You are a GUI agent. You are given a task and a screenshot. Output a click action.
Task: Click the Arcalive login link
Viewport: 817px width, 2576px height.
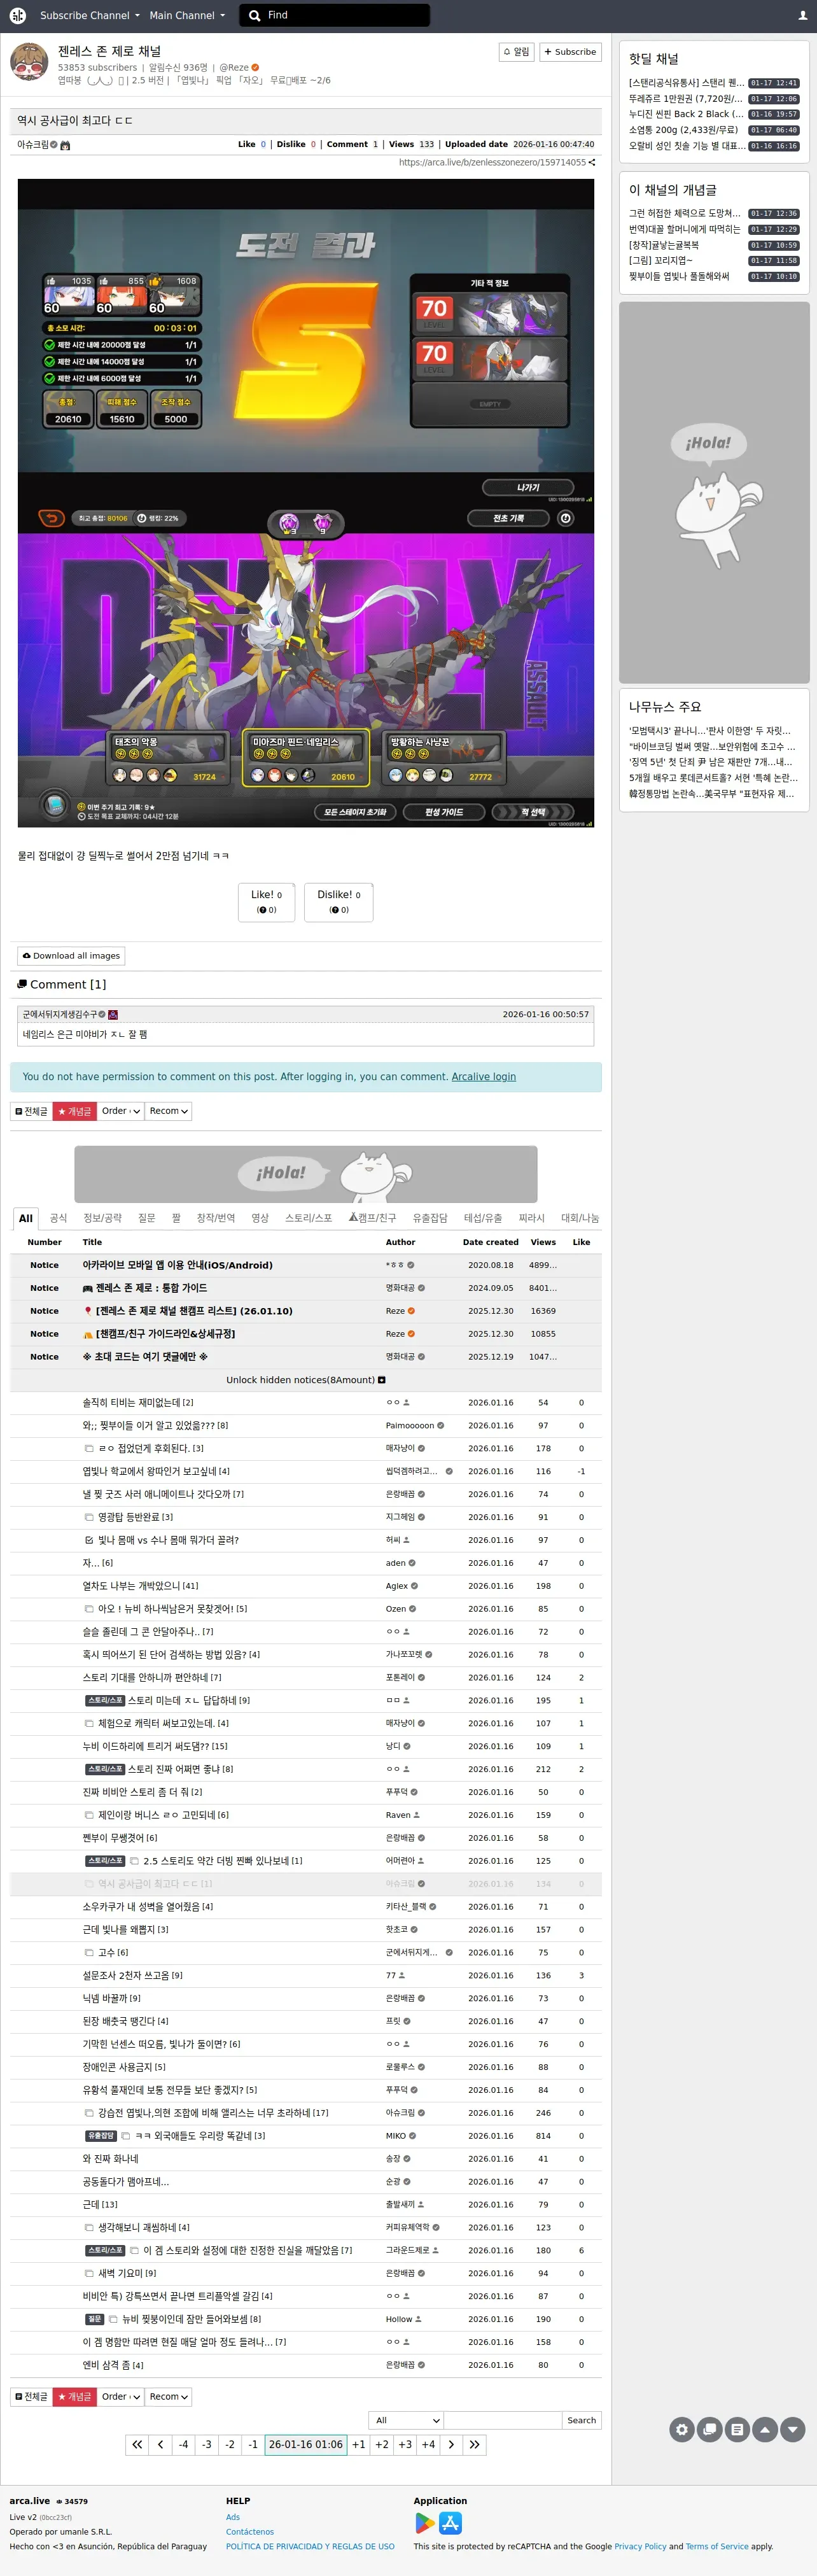point(484,1076)
